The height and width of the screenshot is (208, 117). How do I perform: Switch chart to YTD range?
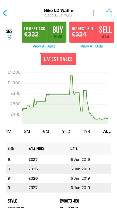(66, 132)
